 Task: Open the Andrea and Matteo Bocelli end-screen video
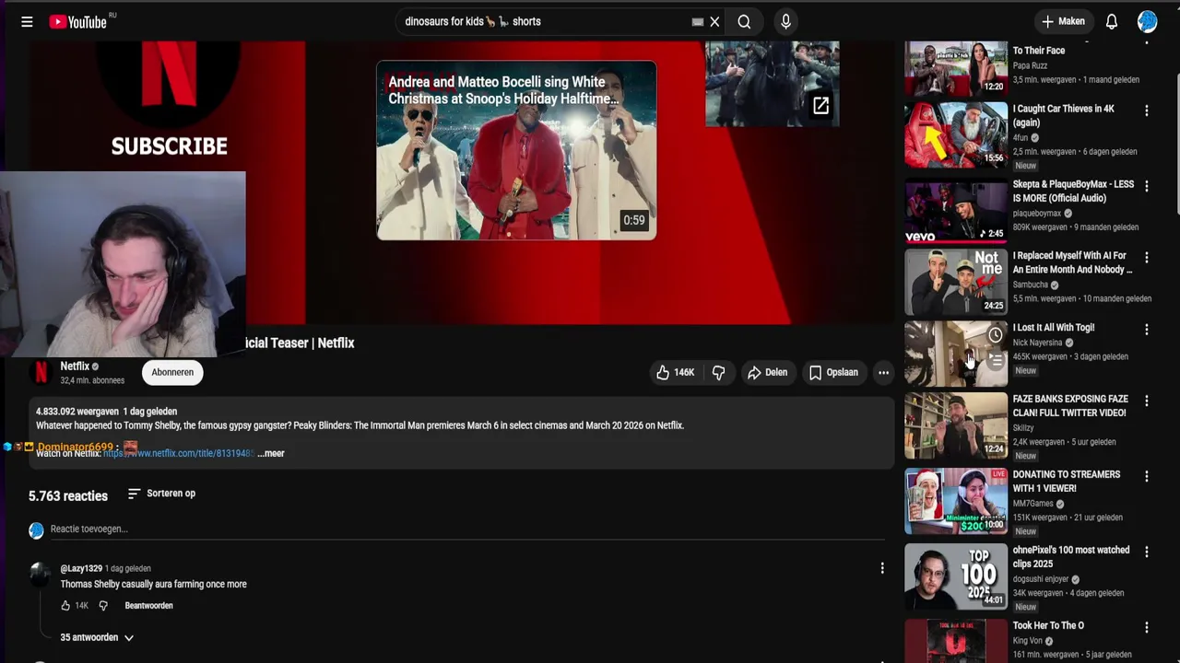[x=516, y=150]
